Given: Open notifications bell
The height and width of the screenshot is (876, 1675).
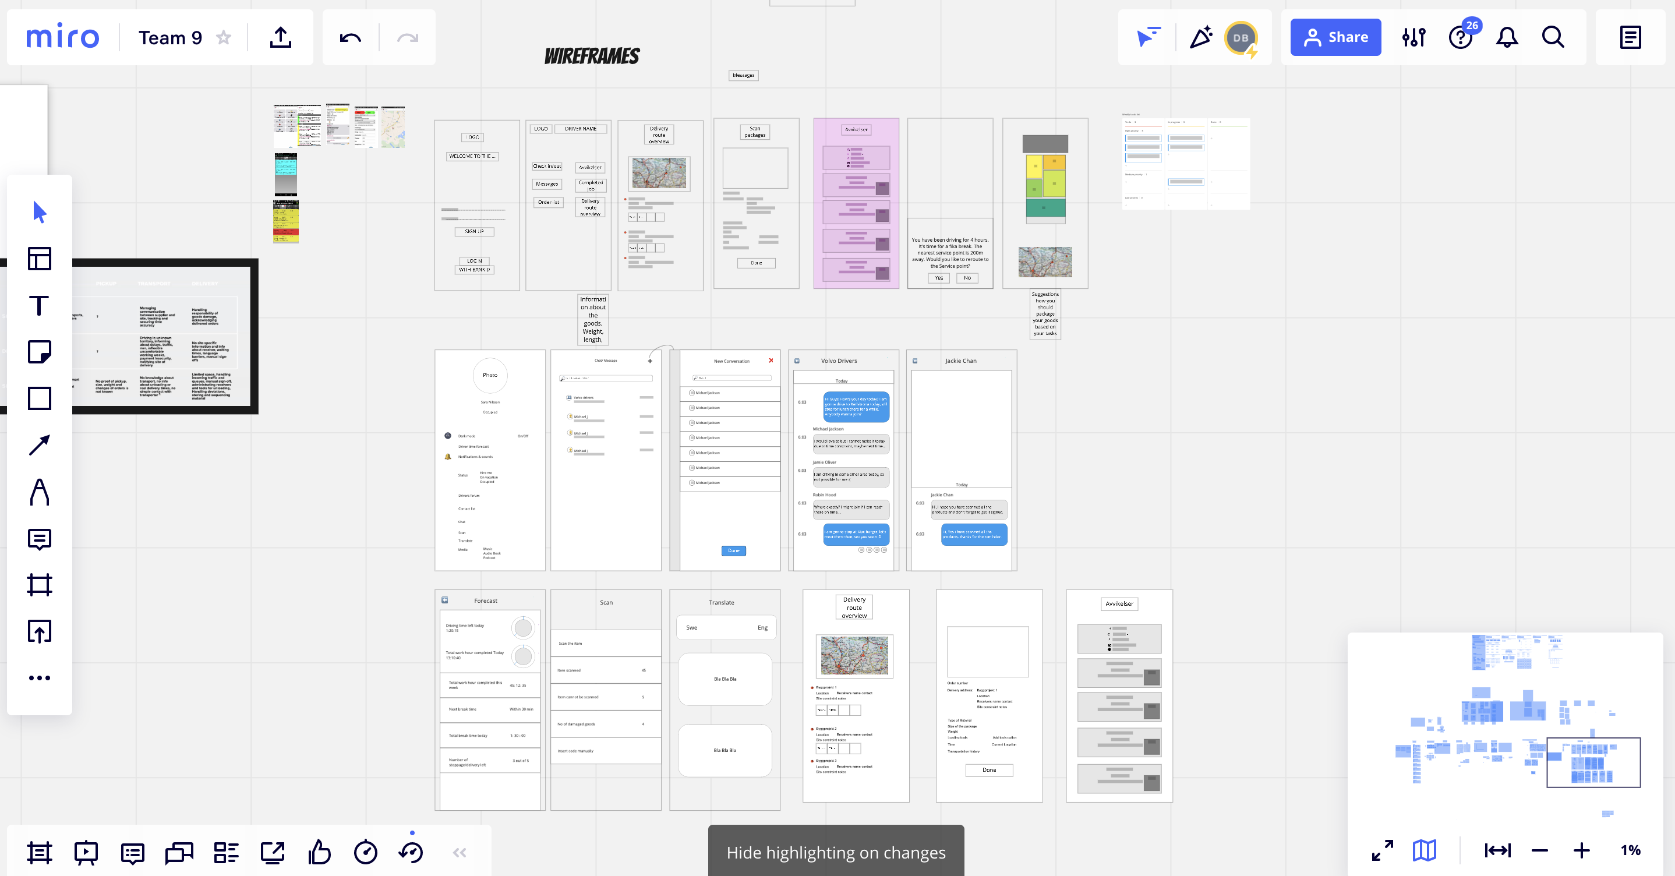Looking at the screenshot, I should click(x=1507, y=37).
